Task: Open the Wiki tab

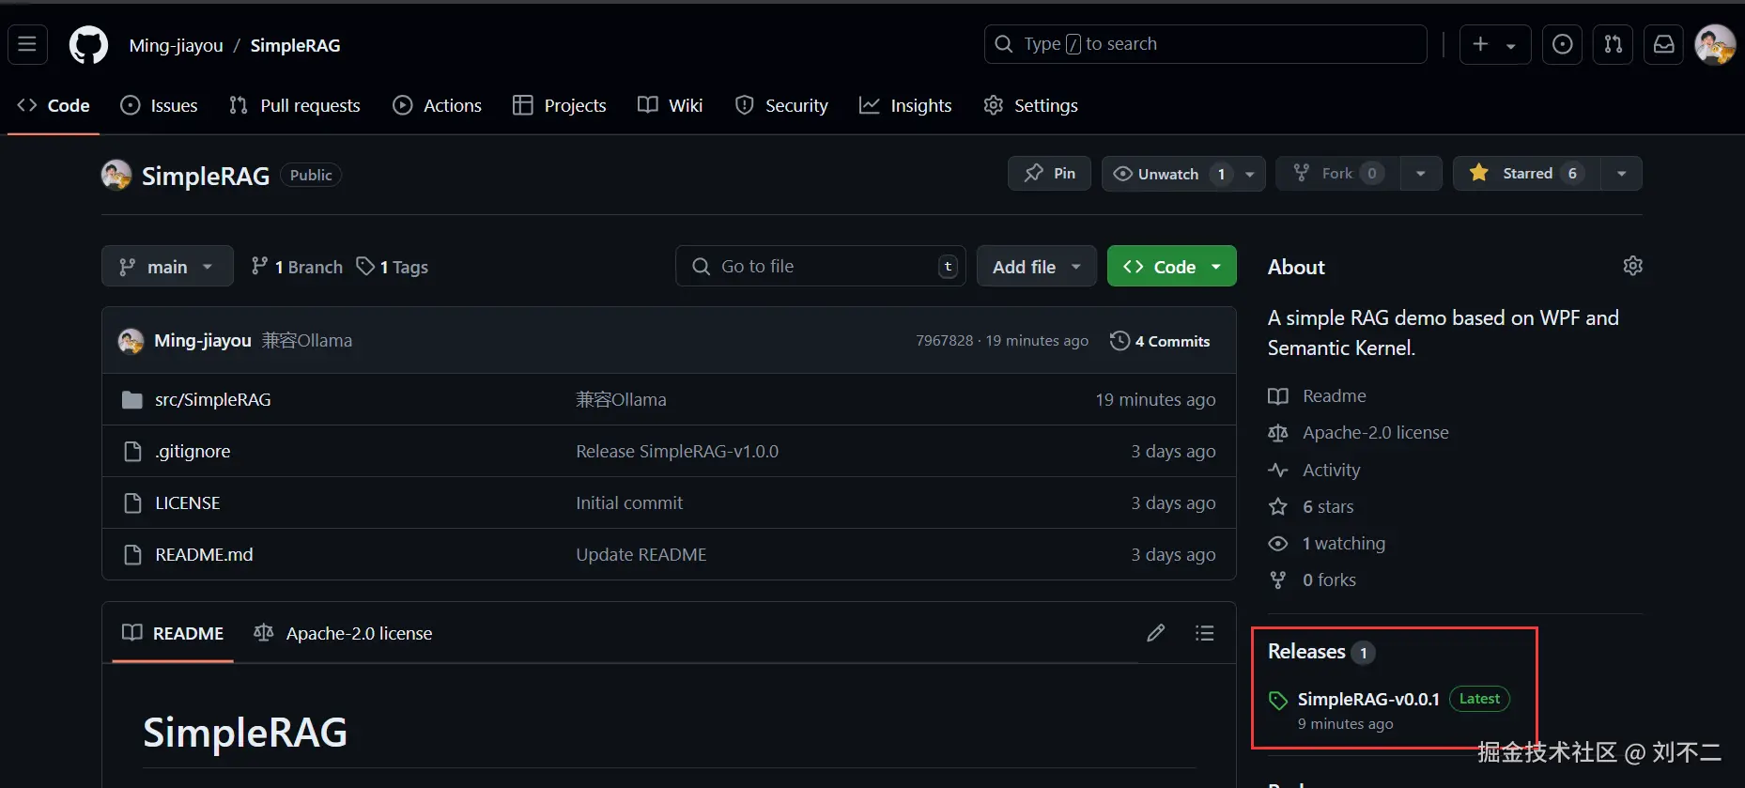Action: pos(671,105)
